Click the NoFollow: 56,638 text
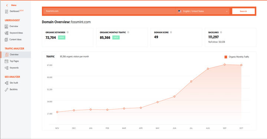The image size is (267, 139). [217, 42]
